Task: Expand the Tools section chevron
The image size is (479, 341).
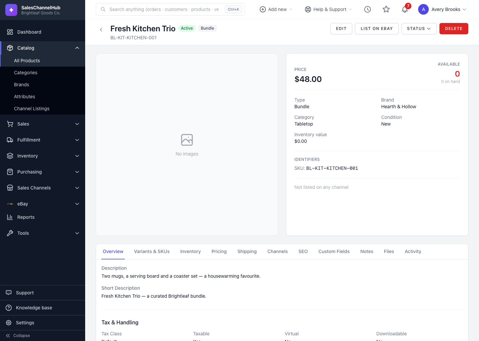Action: tap(77, 233)
